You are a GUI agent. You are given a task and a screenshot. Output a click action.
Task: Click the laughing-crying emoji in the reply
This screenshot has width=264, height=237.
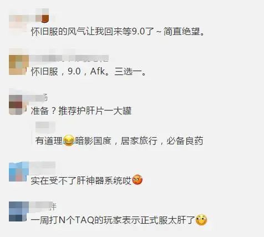(69, 140)
